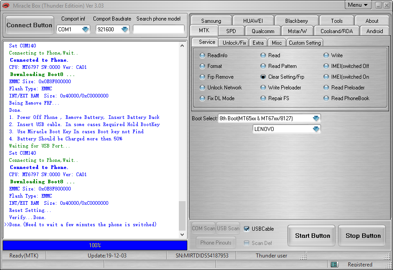Click the 'Verify...Done.' log line
Viewport: 393px width, 270px height.
click(x=27, y=217)
